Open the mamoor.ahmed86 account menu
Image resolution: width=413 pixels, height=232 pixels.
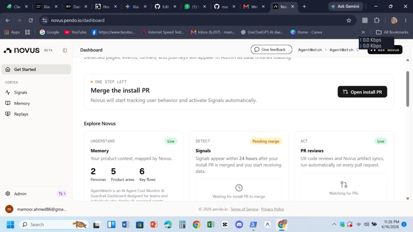[36, 209]
